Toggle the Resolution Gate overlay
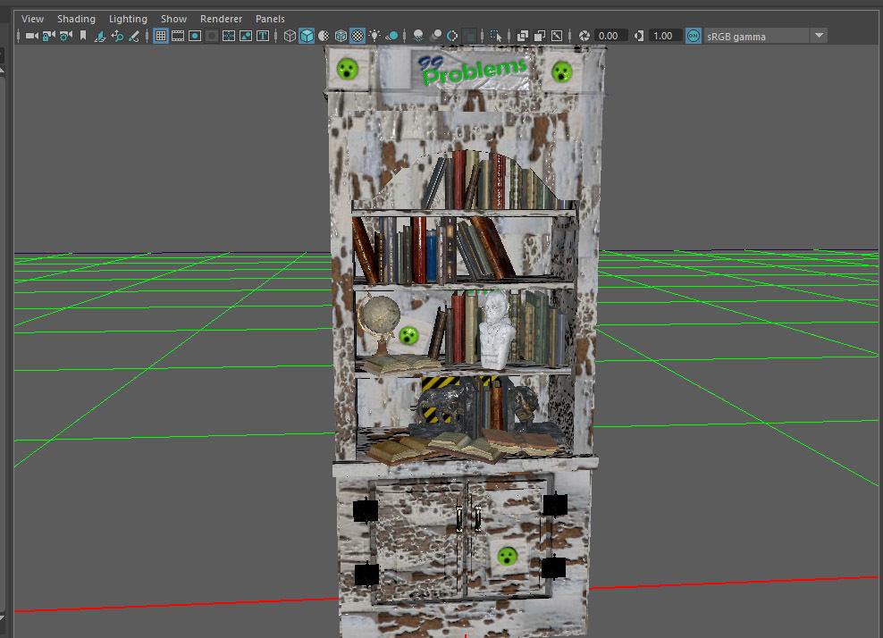This screenshot has height=638, width=883. point(195,36)
